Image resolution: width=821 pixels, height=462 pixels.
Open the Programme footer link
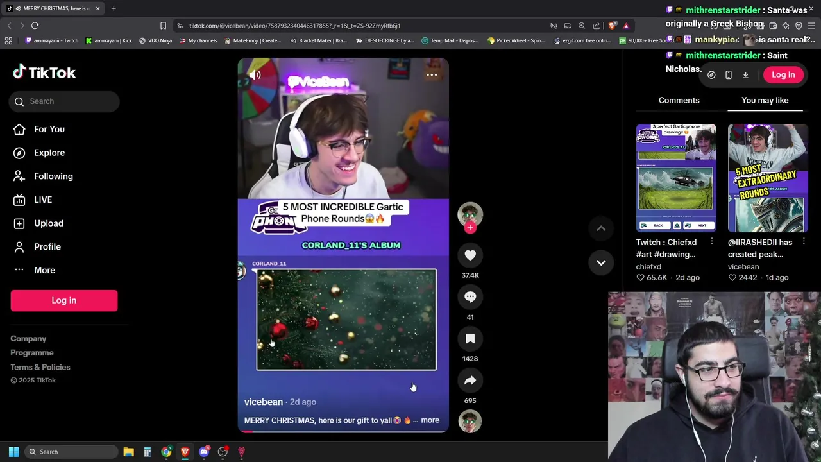(x=32, y=353)
